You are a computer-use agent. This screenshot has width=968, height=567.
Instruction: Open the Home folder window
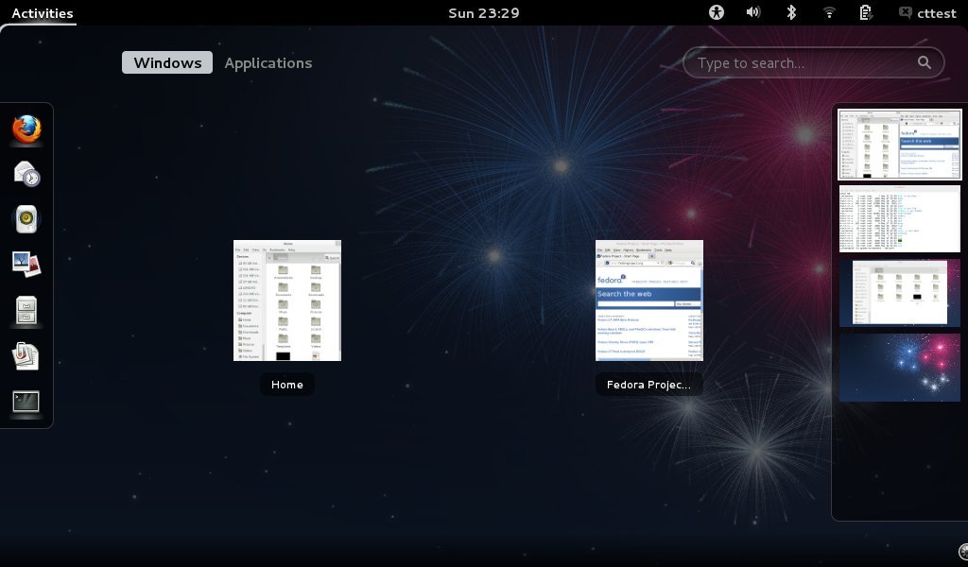pos(287,301)
